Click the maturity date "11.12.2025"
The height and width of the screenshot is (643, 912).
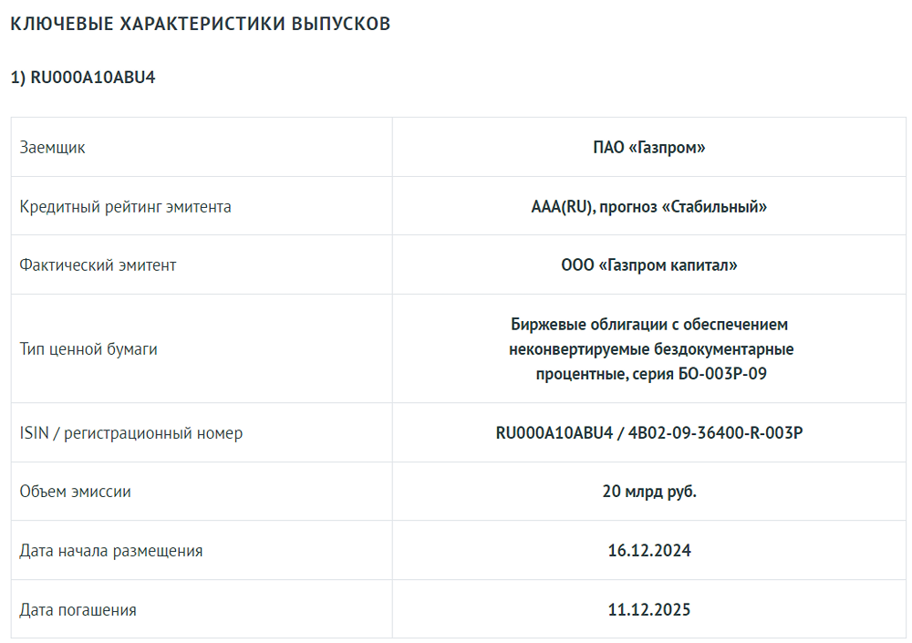coord(649,610)
